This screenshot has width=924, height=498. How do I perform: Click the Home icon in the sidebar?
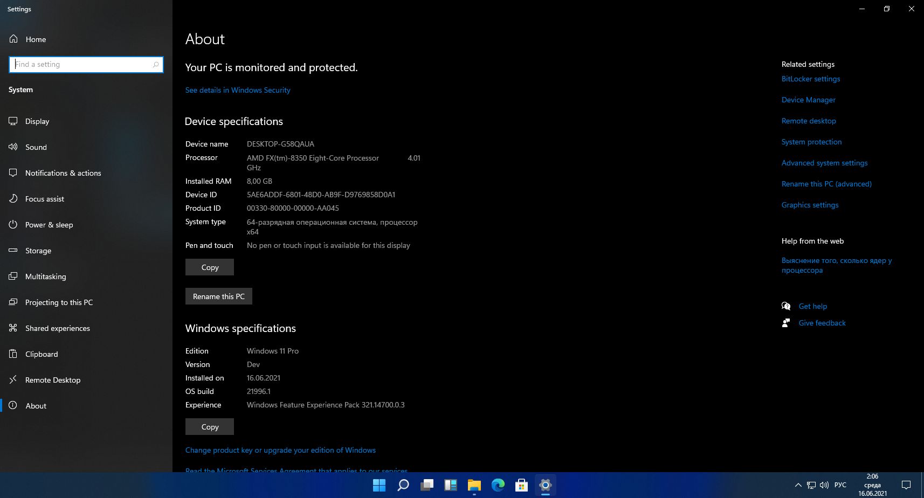[13, 39]
